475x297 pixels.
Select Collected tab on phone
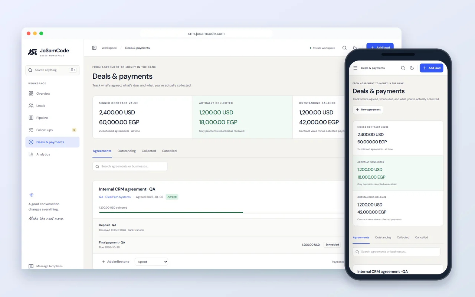tap(403, 238)
